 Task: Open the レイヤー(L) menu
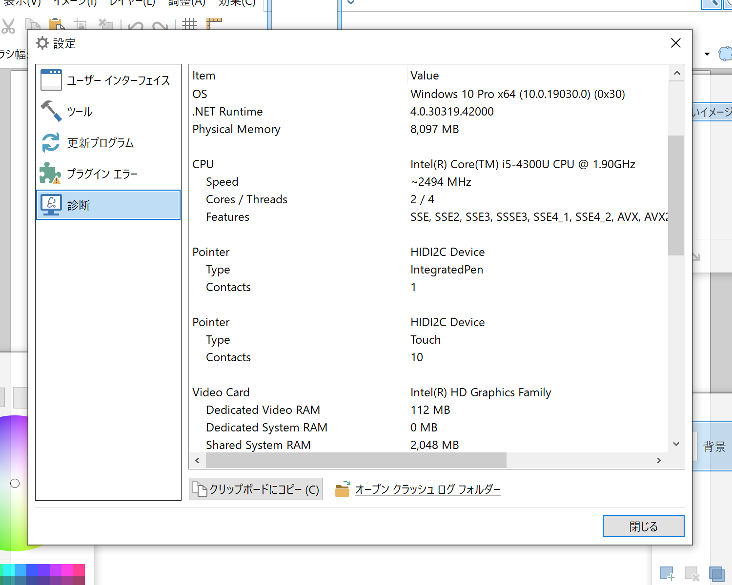pyautogui.click(x=132, y=3)
